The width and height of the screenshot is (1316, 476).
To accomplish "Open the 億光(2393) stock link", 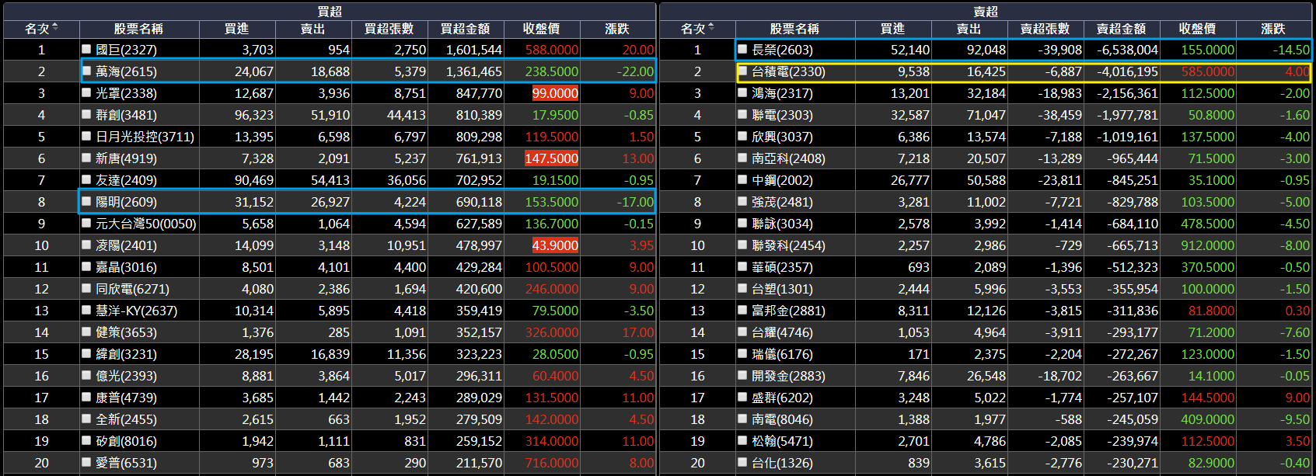I will click(x=126, y=376).
